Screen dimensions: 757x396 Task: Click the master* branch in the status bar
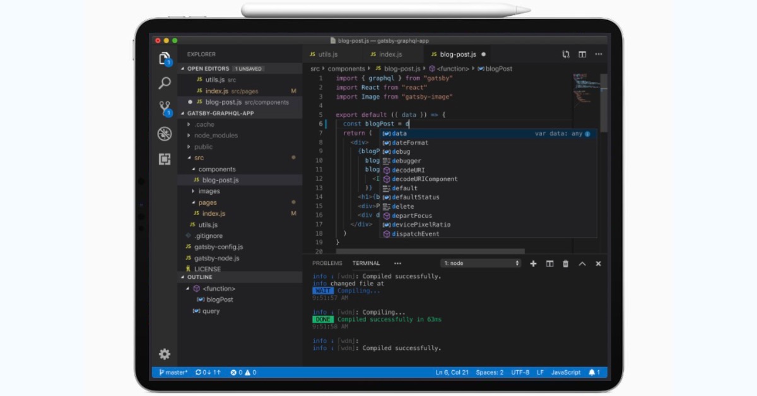(x=172, y=372)
